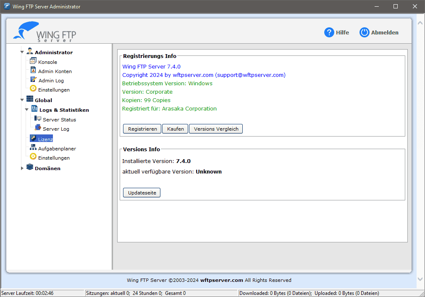The image size is (425, 297).
Task: Open Einstellungen label under Administrator
Action: [x=54, y=90]
